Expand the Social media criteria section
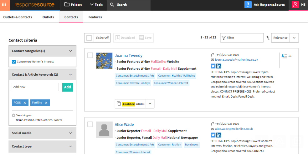 pos(42,133)
